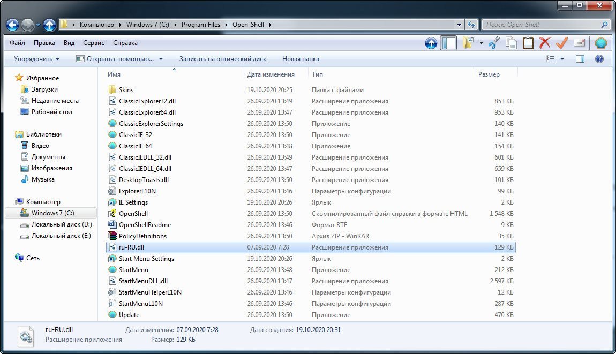Click the Classic Explorer Up button in toolbar
The height and width of the screenshot is (354, 616).
(x=431, y=43)
